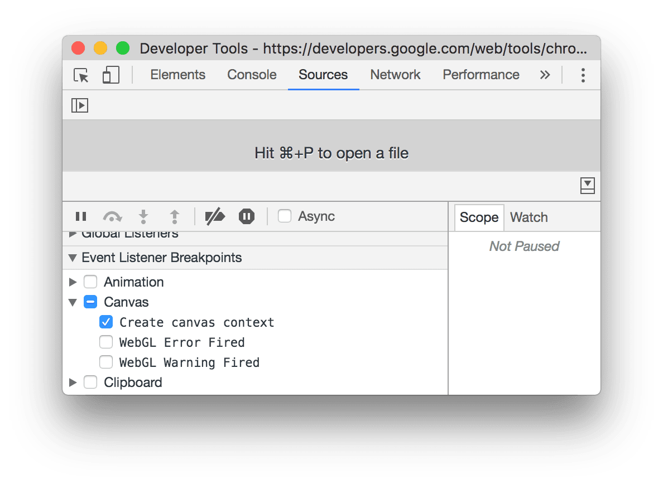Click the Show navigator sidebar icon
This screenshot has width=663, height=484.
pos(79,105)
